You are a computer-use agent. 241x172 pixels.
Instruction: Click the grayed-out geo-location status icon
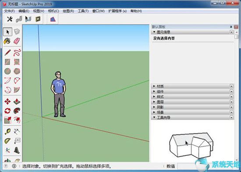pyautogui.click(x=6, y=166)
